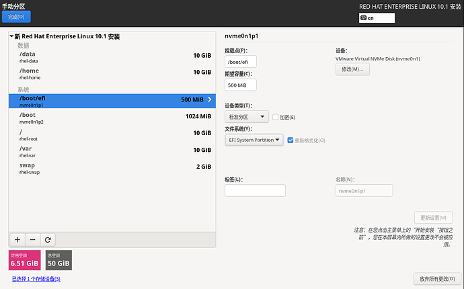
Task: Click the 1024 MiB size value
Action: coord(198,116)
